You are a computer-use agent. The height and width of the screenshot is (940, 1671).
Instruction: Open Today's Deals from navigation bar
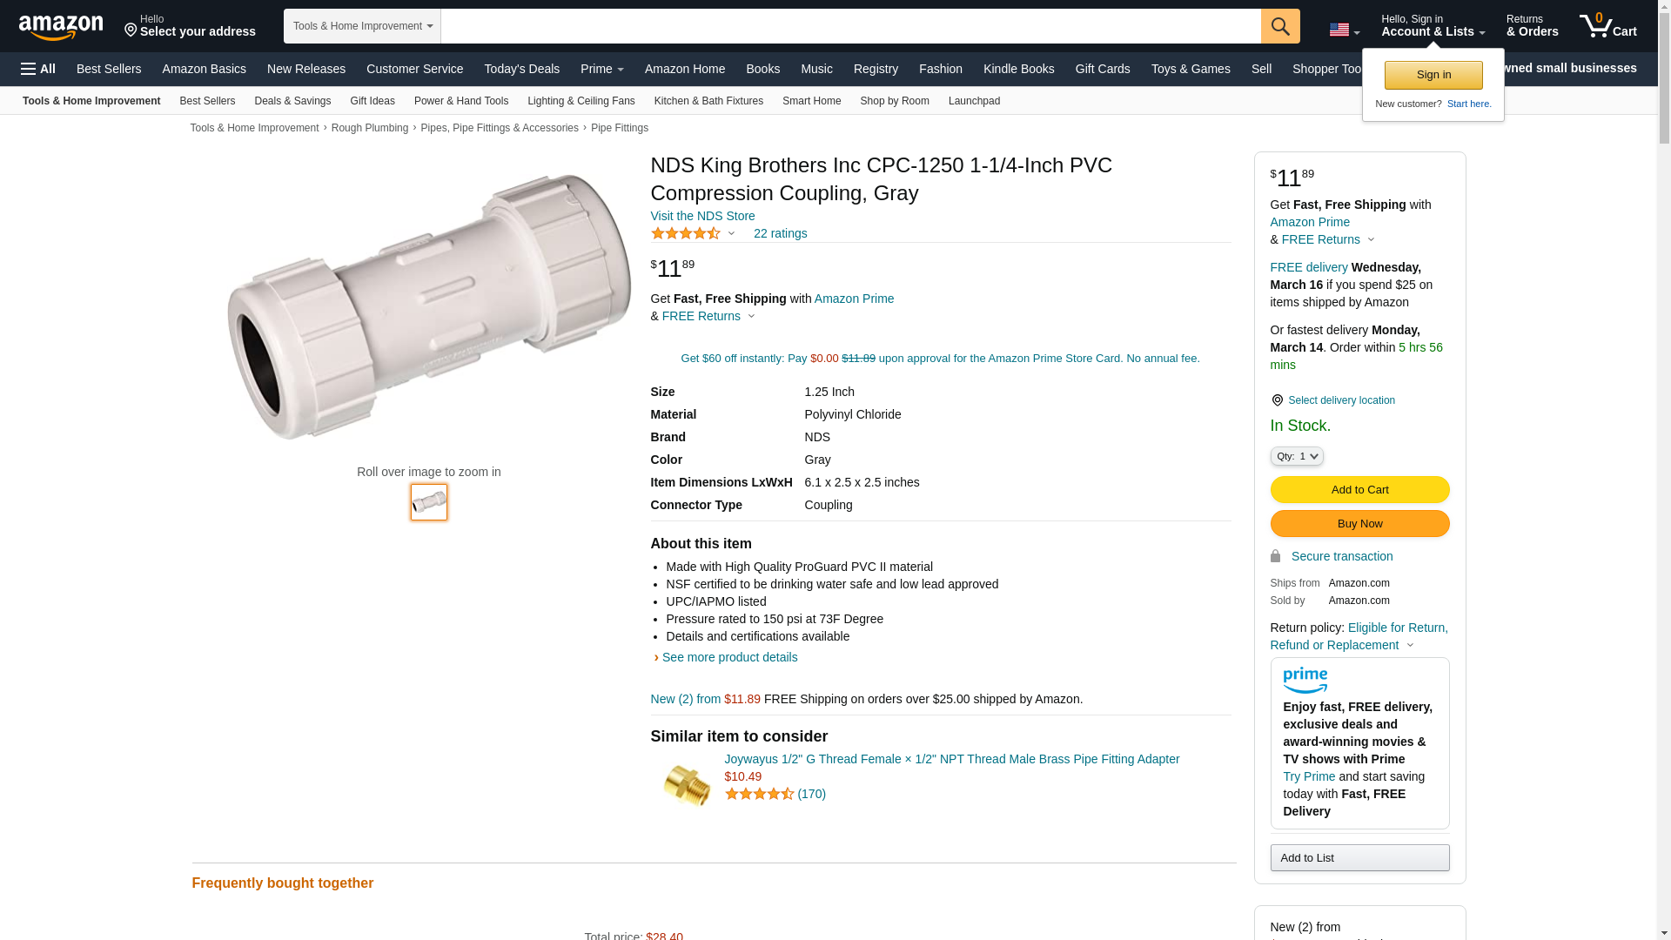[521, 69]
